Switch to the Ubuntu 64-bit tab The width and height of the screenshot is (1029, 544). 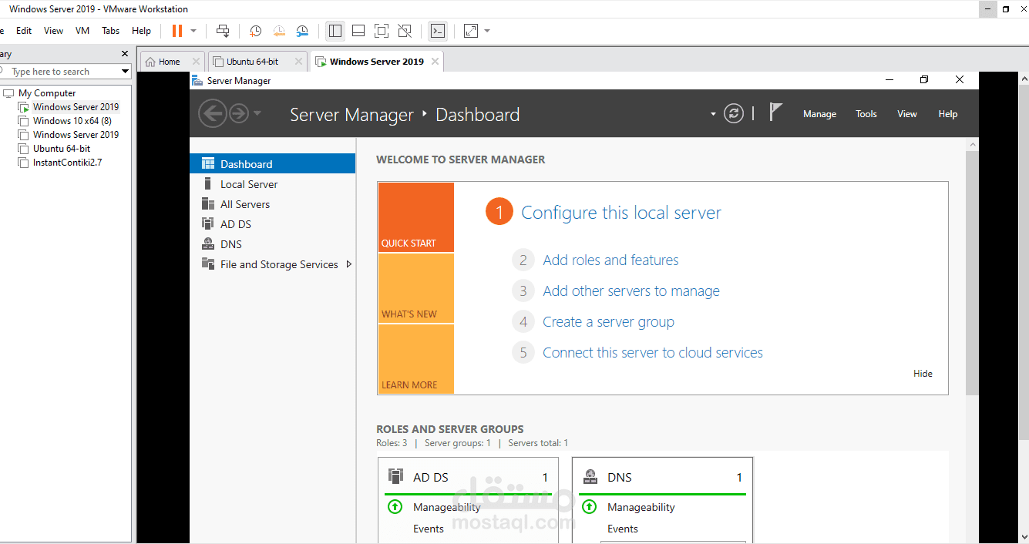252,62
